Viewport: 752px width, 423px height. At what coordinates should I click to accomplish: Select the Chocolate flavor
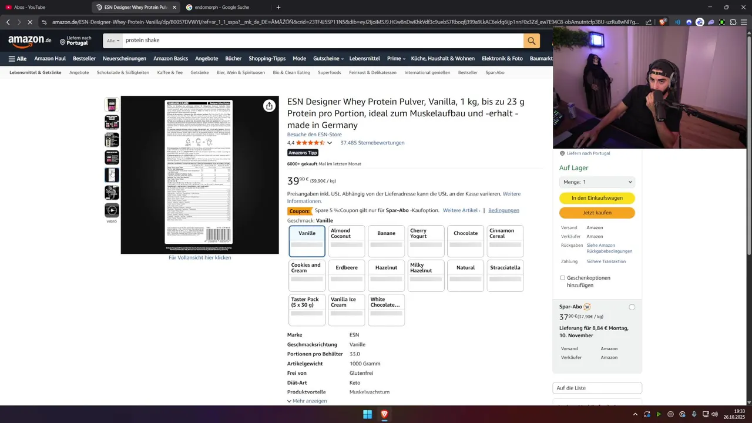click(465, 241)
